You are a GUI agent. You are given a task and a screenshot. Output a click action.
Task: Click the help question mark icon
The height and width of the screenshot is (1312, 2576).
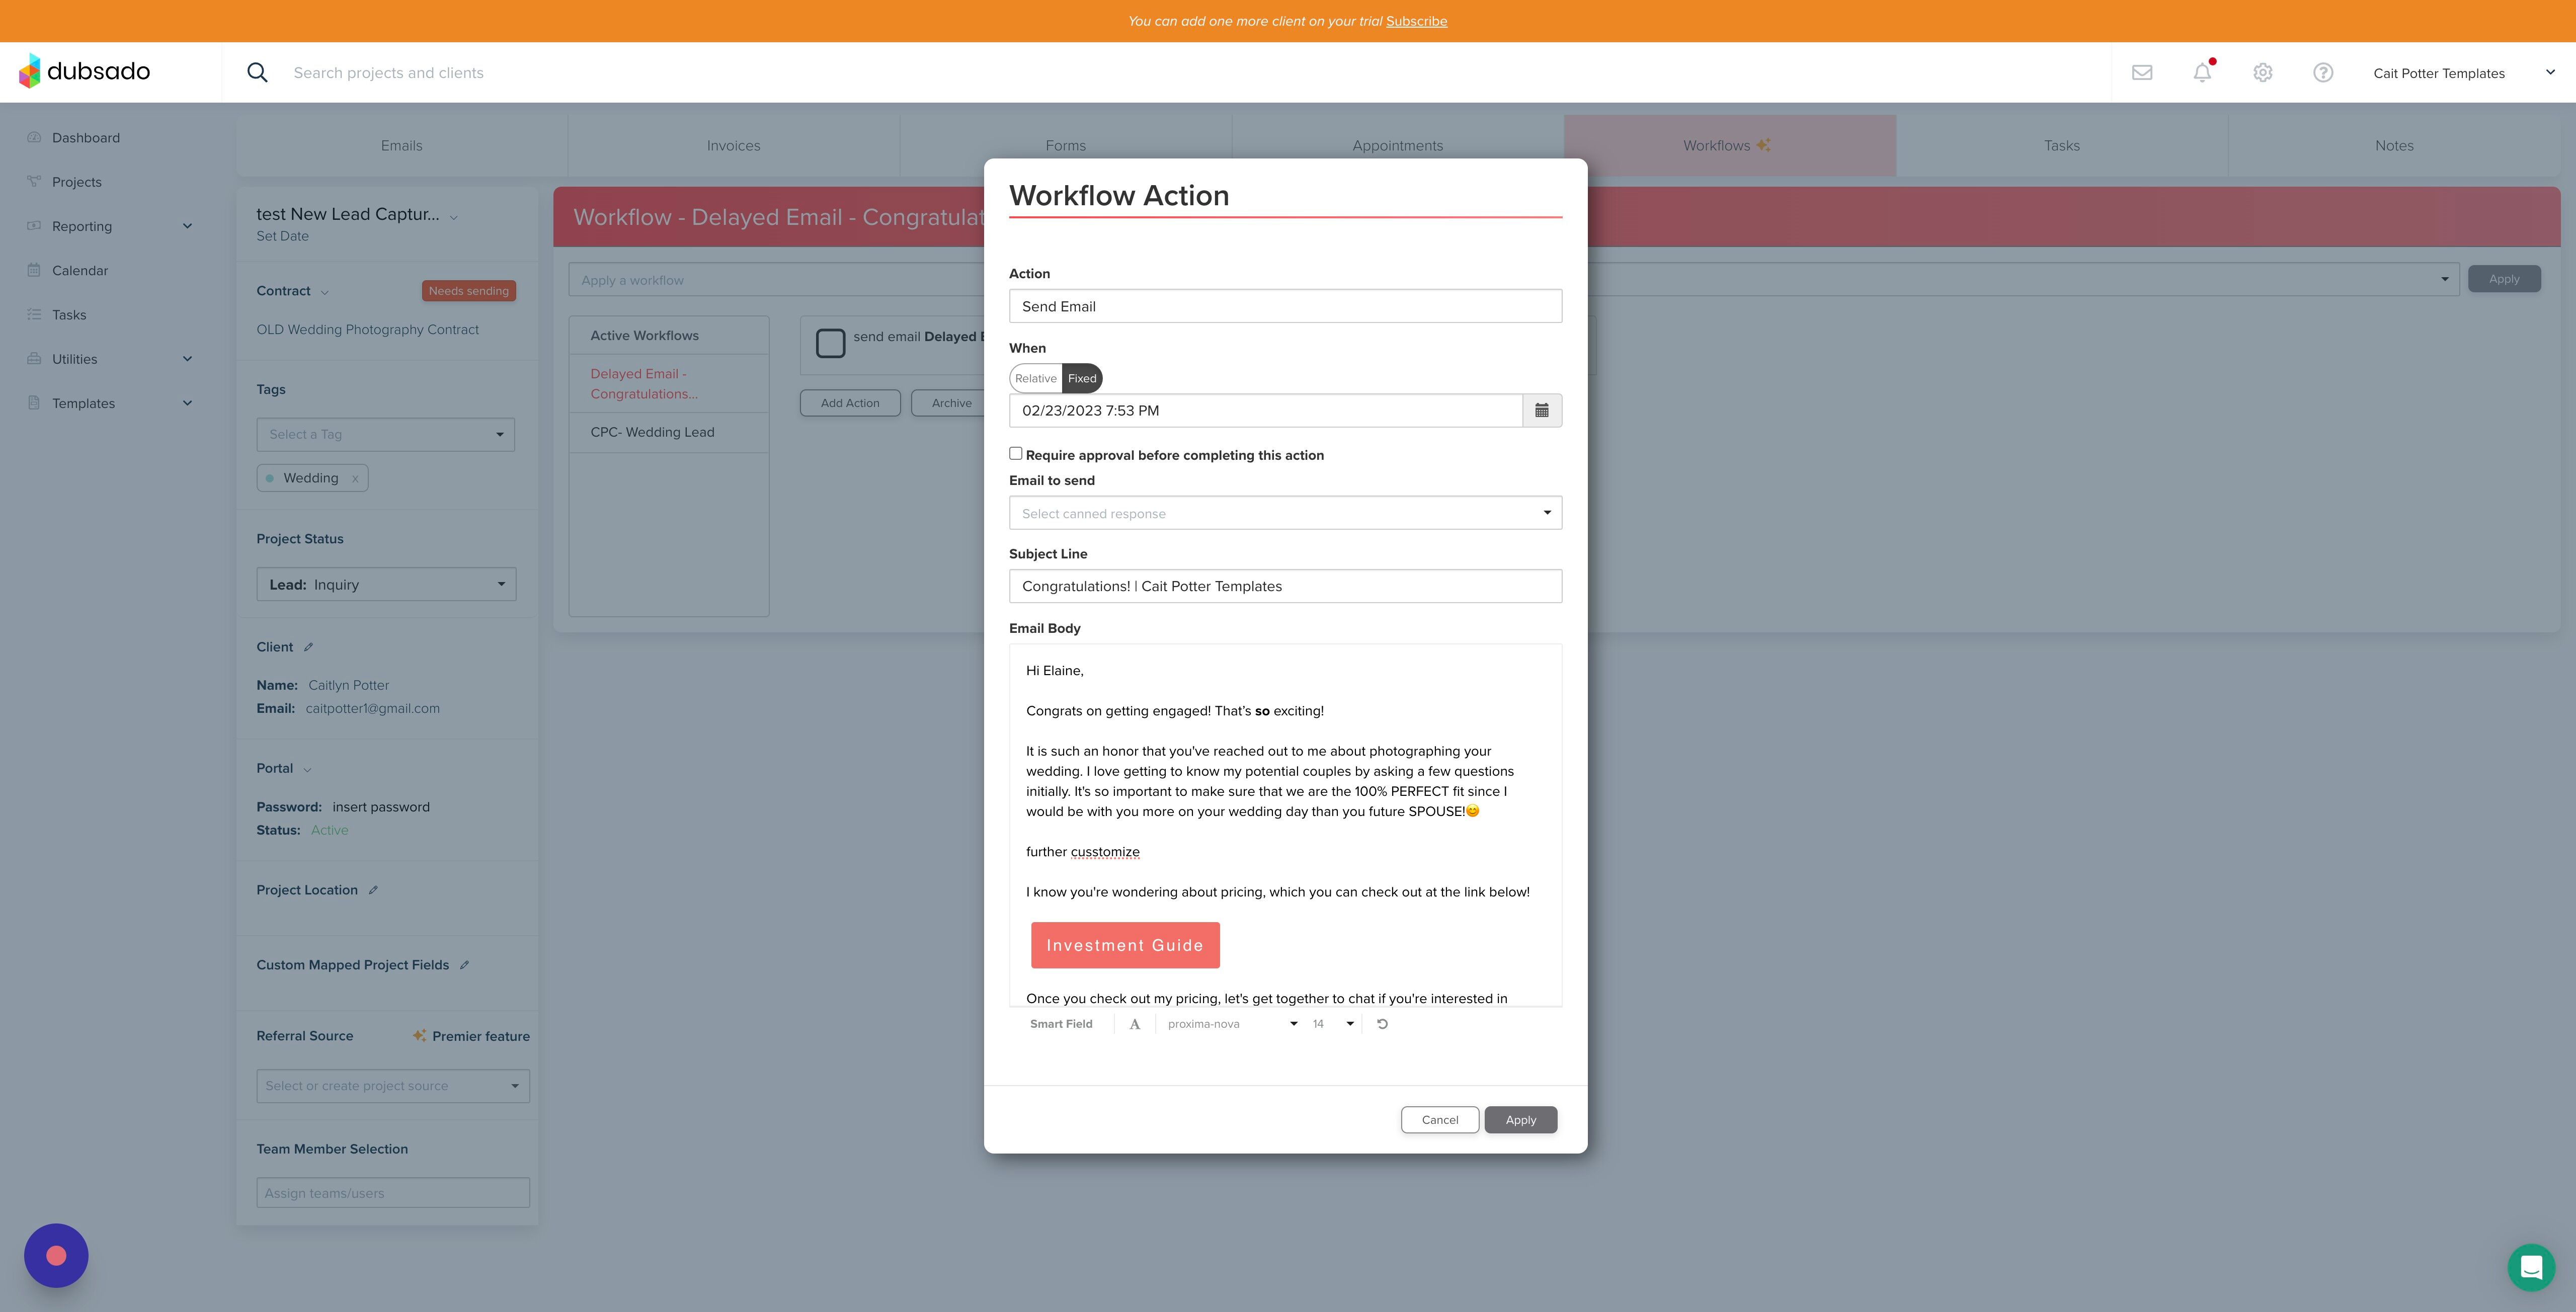tap(2323, 73)
